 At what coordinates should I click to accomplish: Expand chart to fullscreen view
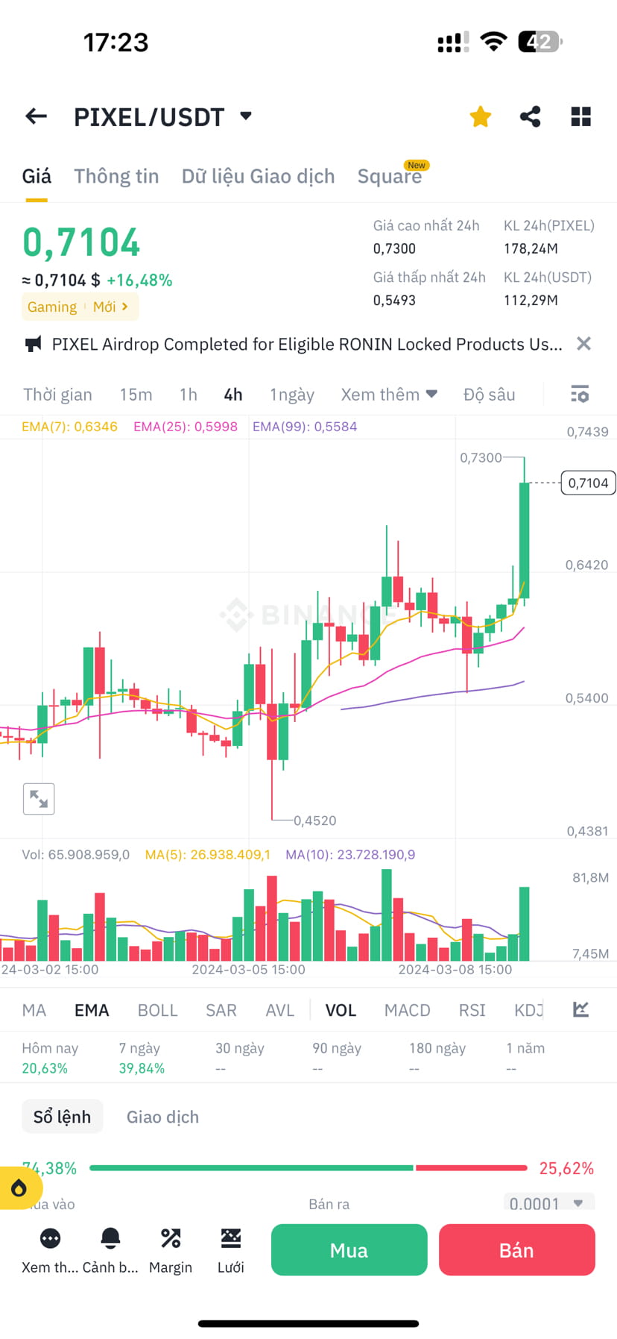coord(39,798)
